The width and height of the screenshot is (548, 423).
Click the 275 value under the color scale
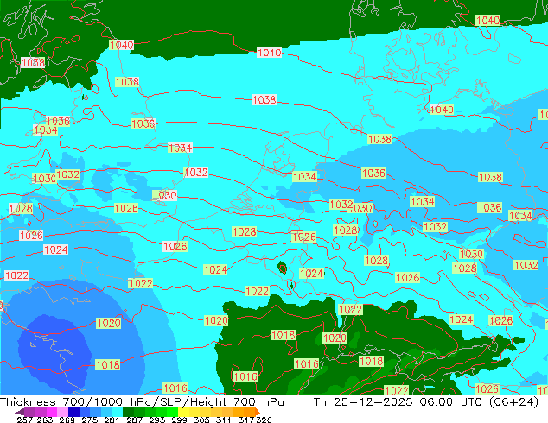[90, 420]
